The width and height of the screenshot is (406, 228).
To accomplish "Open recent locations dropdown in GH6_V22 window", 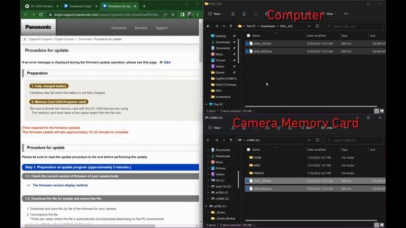I will click(224, 26).
